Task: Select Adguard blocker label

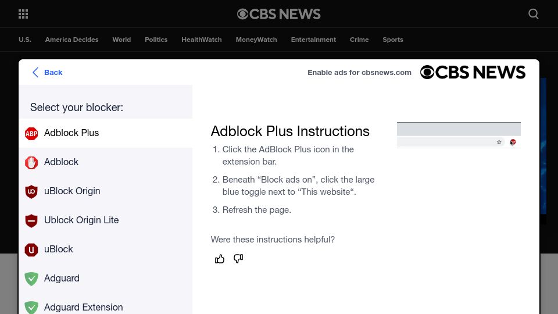Action: pyautogui.click(x=62, y=278)
